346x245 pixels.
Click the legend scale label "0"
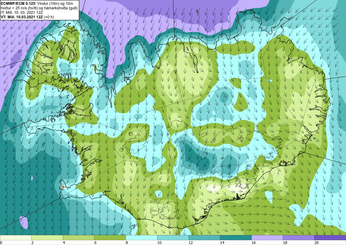tap(1, 243)
